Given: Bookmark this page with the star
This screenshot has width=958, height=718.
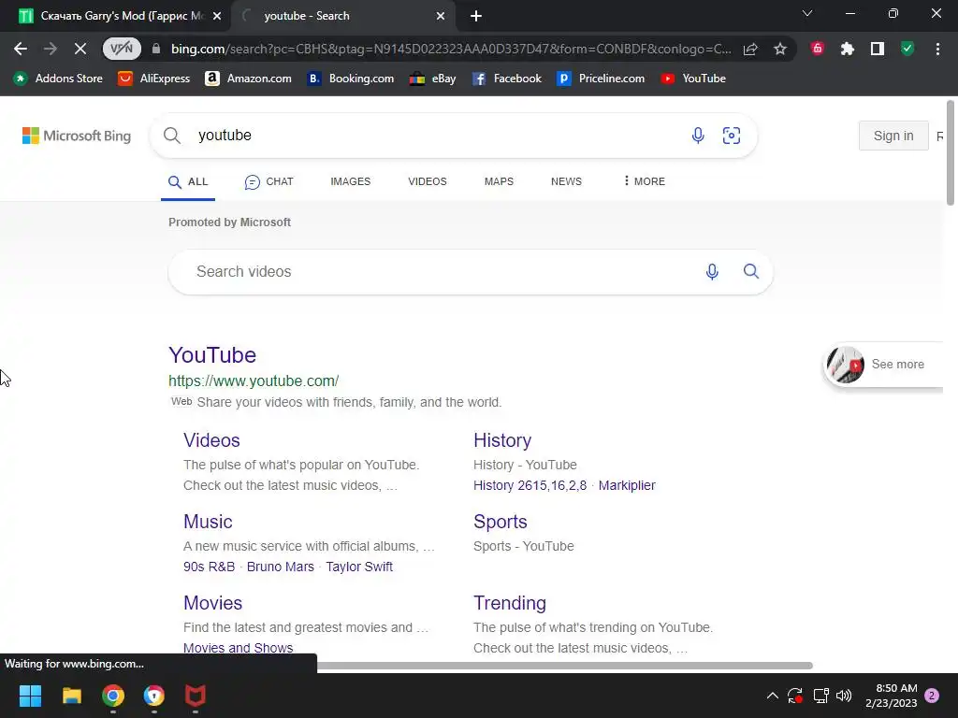Looking at the screenshot, I should [780, 49].
